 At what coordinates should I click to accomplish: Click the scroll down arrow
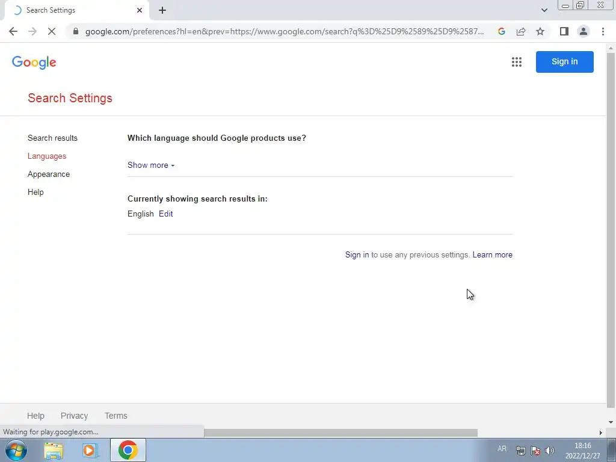611,422
